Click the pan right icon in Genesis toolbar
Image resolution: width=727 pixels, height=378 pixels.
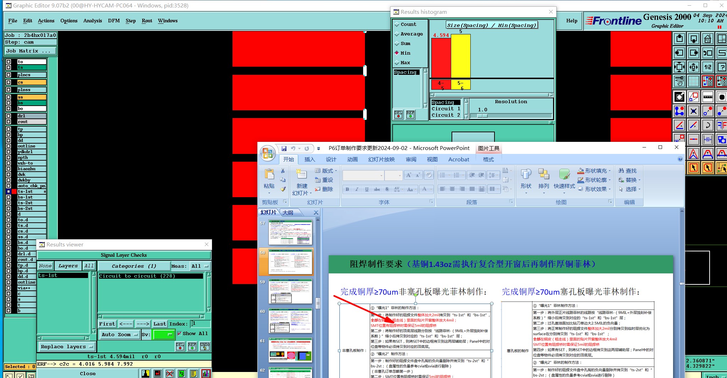(x=693, y=53)
